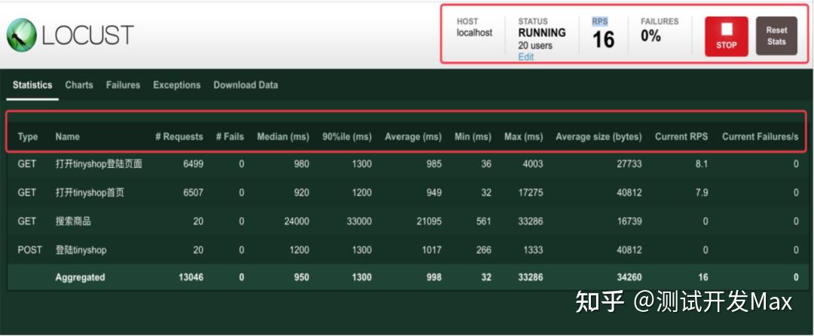Viewport: 814px width, 336px height.
Task: Select the Exceptions tab
Action: point(176,85)
